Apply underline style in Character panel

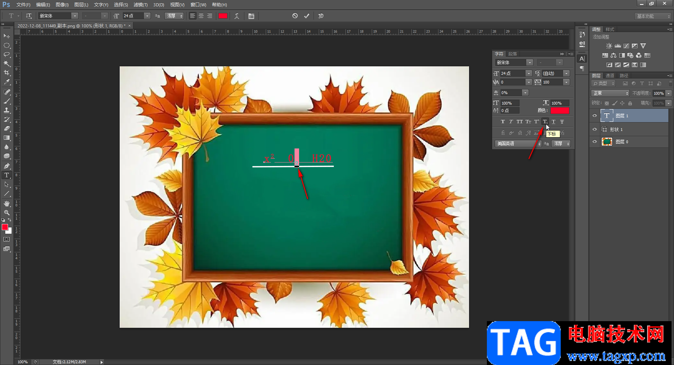554,122
